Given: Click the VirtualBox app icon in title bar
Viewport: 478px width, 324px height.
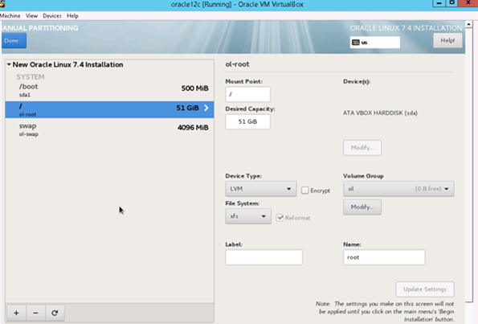Looking at the screenshot, I should (2, 4).
